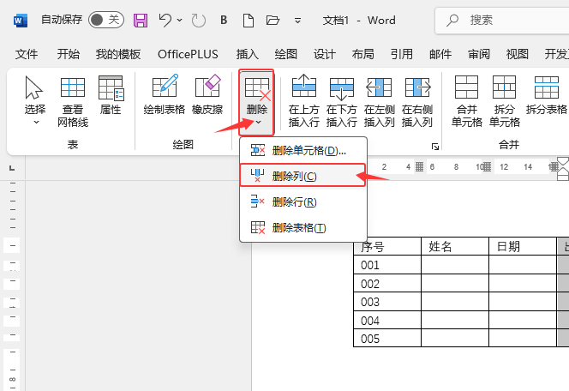Click the table cell containing 004
The height and width of the screenshot is (391, 569).
click(x=387, y=320)
